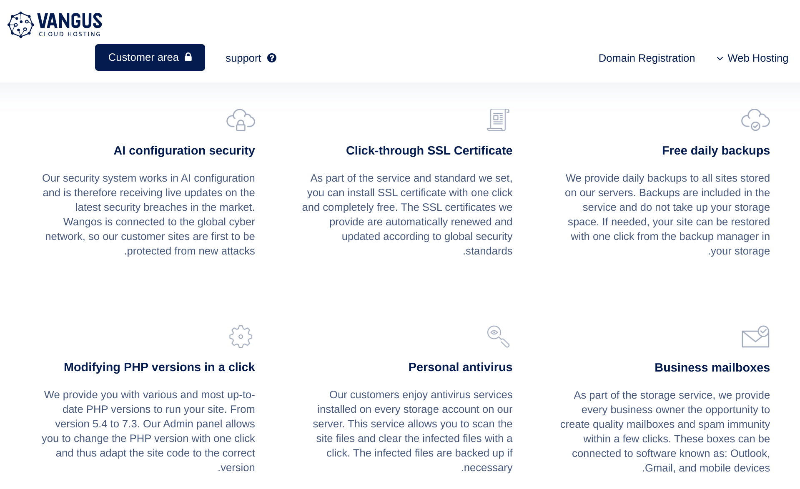
Task: Click the magnifier eye antivirus icon
Action: tap(498, 337)
